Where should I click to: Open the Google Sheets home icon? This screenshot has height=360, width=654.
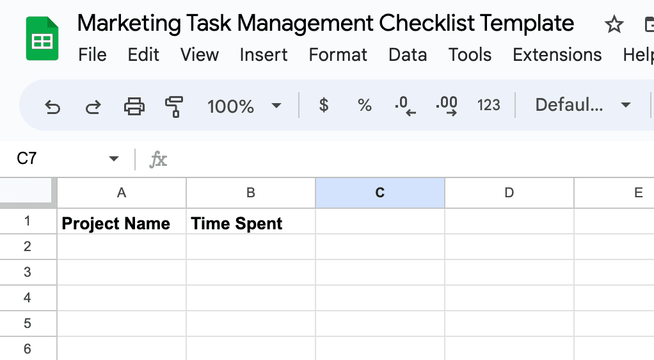click(42, 40)
